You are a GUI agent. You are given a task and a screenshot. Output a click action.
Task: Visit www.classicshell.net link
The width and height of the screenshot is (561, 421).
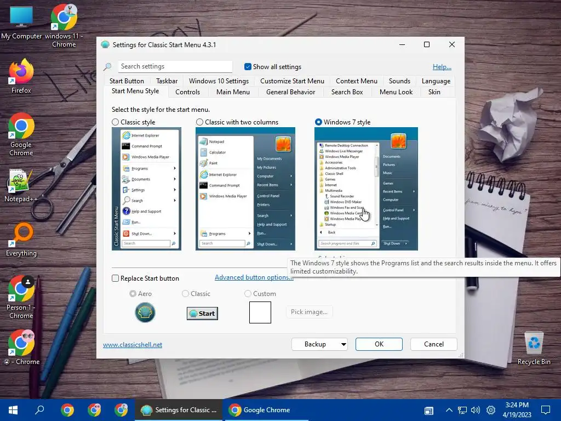(133, 345)
